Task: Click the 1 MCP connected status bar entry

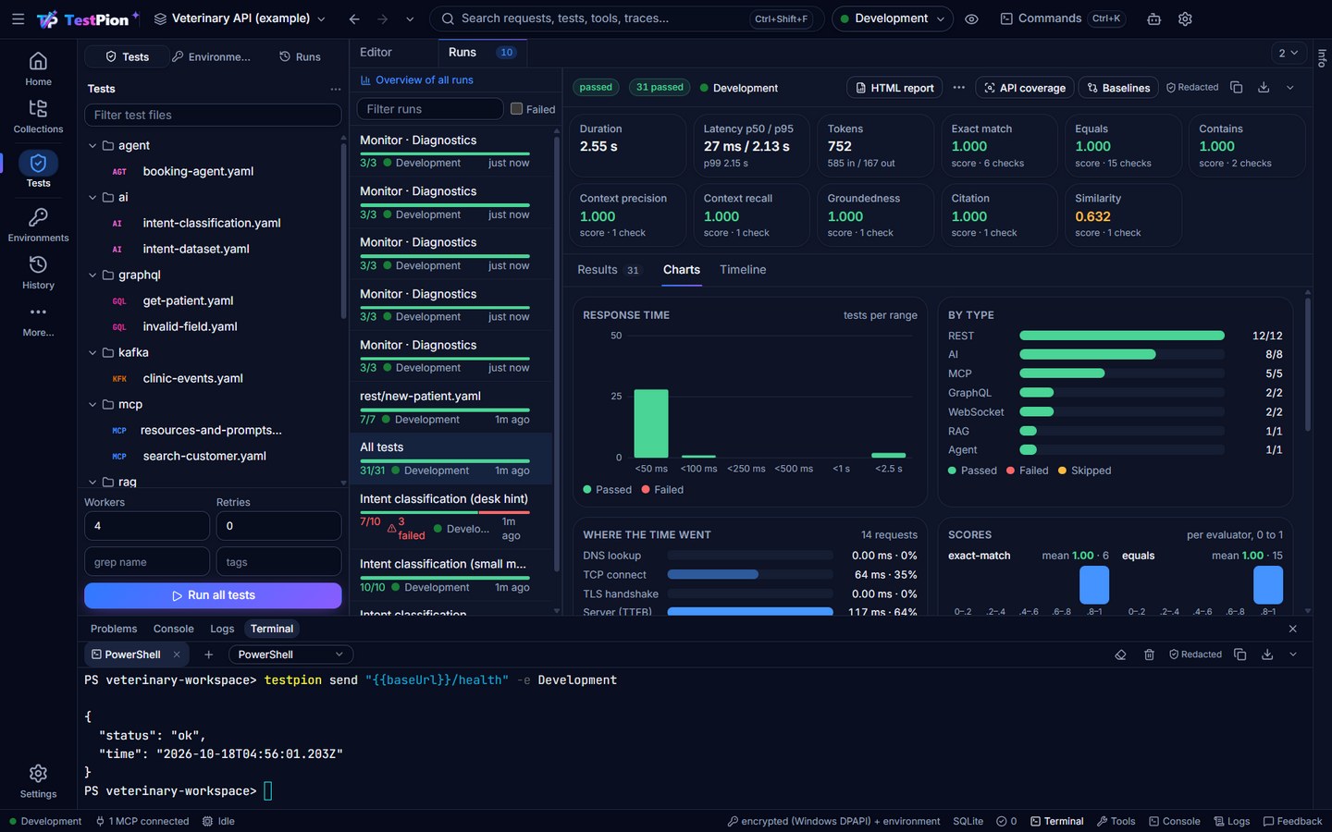Action: click(x=142, y=821)
